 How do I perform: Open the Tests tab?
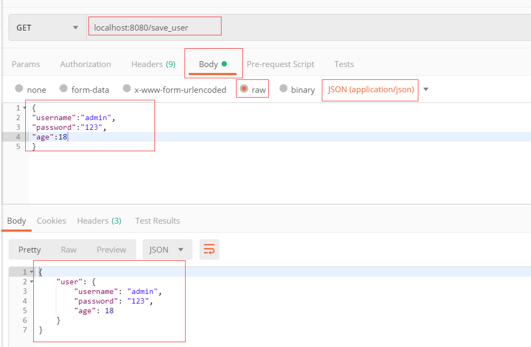coord(344,64)
